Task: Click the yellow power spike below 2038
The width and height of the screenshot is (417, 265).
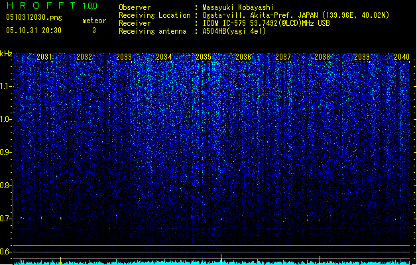Action: click(x=320, y=260)
